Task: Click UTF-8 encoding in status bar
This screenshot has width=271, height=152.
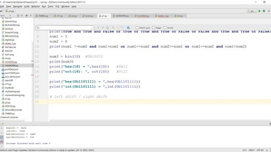Action: [x=260, y=150]
